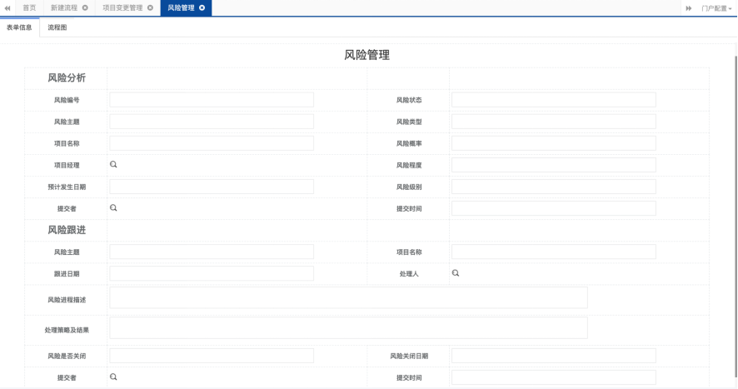Expand the 门户配置 dropdown
Screen dimensions: 738x389
pyautogui.click(x=716, y=8)
